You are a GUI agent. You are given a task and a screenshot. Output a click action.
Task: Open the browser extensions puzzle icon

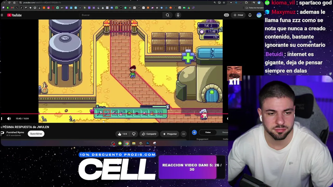click(246, 3)
